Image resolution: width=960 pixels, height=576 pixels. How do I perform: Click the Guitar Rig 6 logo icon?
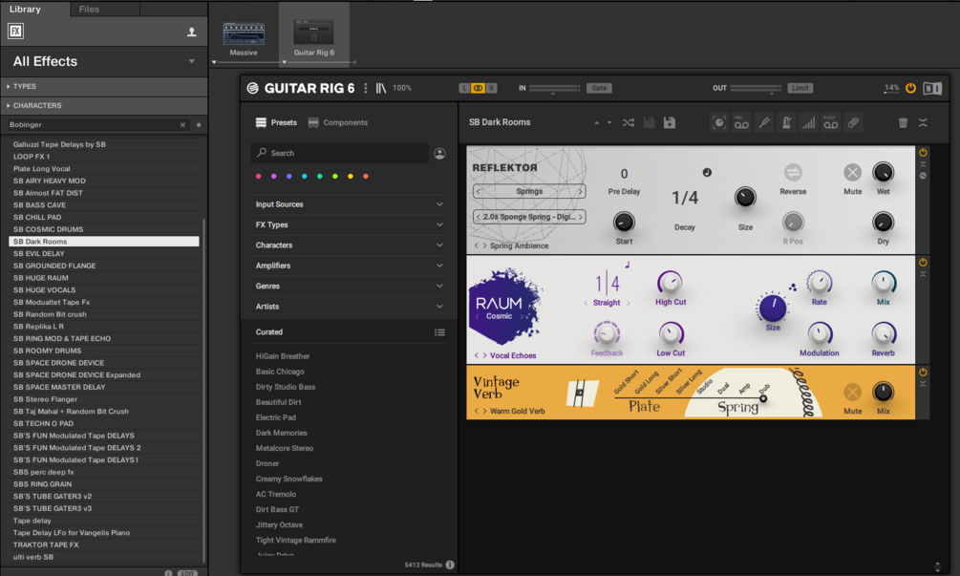click(252, 88)
